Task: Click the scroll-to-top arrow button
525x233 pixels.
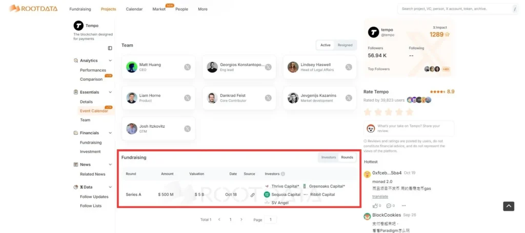Action: coord(508,206)
